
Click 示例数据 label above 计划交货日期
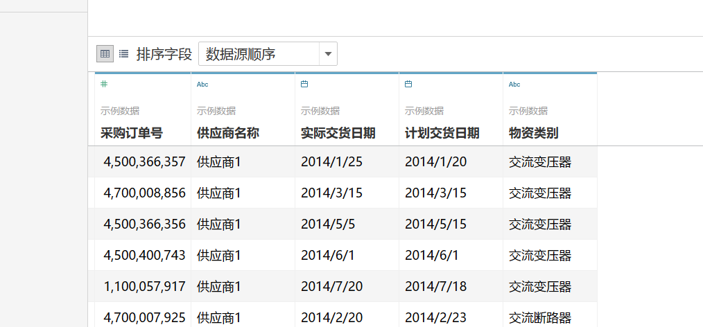click(x=424, y=111)
